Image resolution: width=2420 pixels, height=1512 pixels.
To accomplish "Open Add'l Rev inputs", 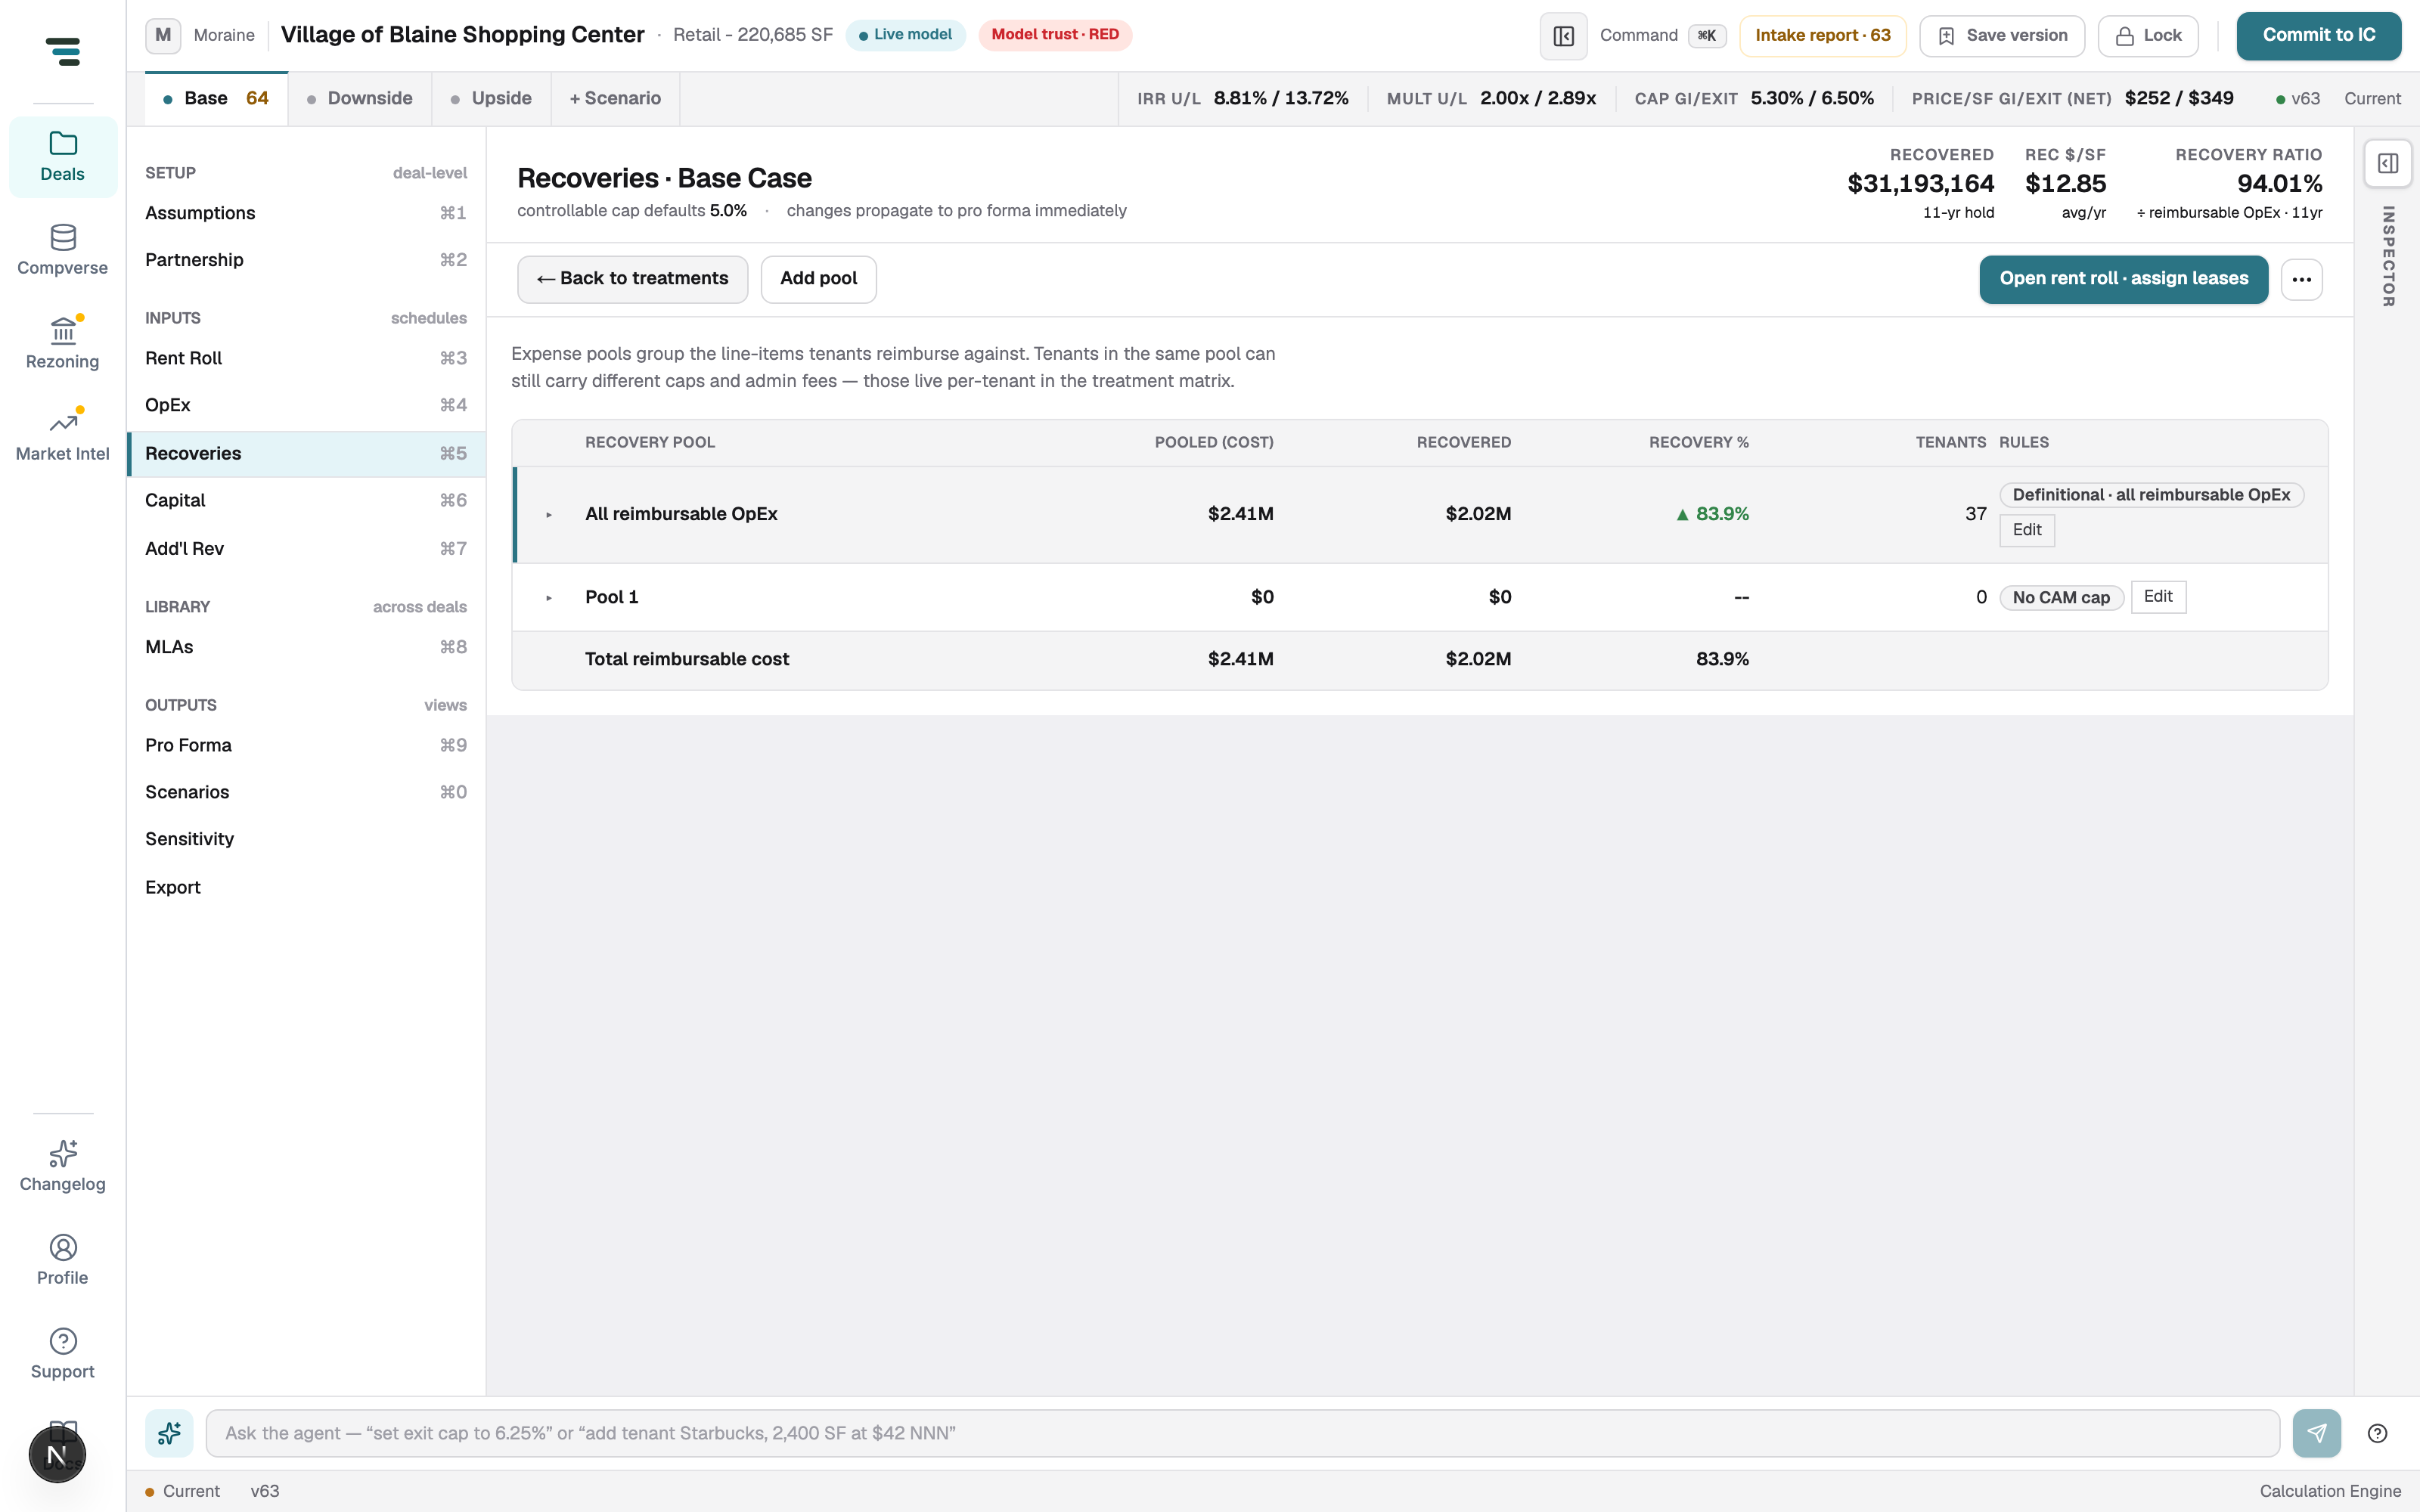I will click(306, 548).
